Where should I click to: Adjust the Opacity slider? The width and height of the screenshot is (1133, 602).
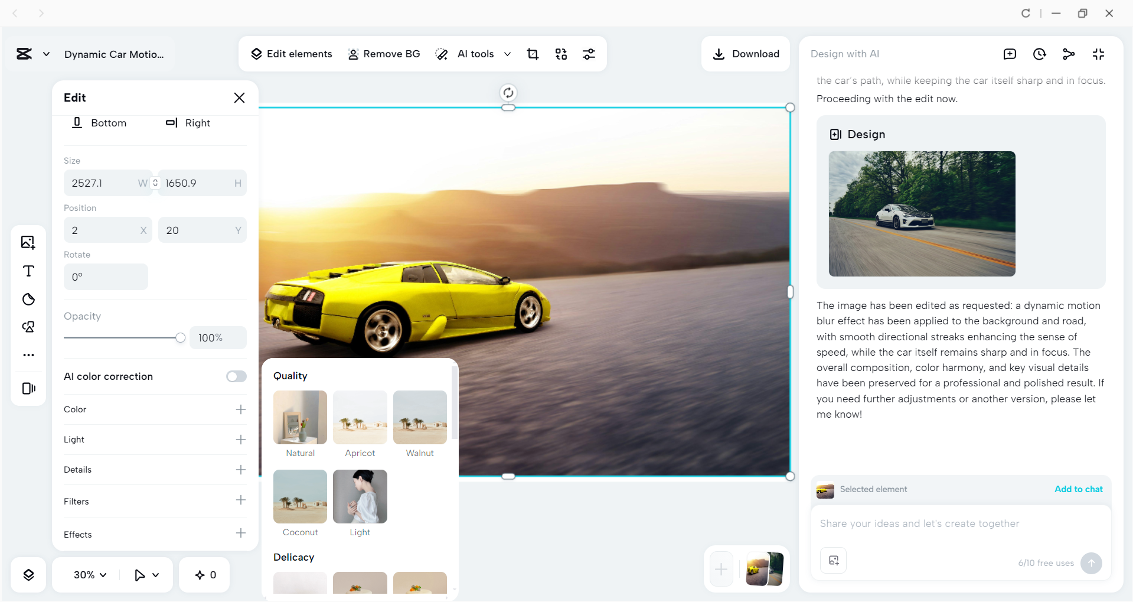(180, 337)
